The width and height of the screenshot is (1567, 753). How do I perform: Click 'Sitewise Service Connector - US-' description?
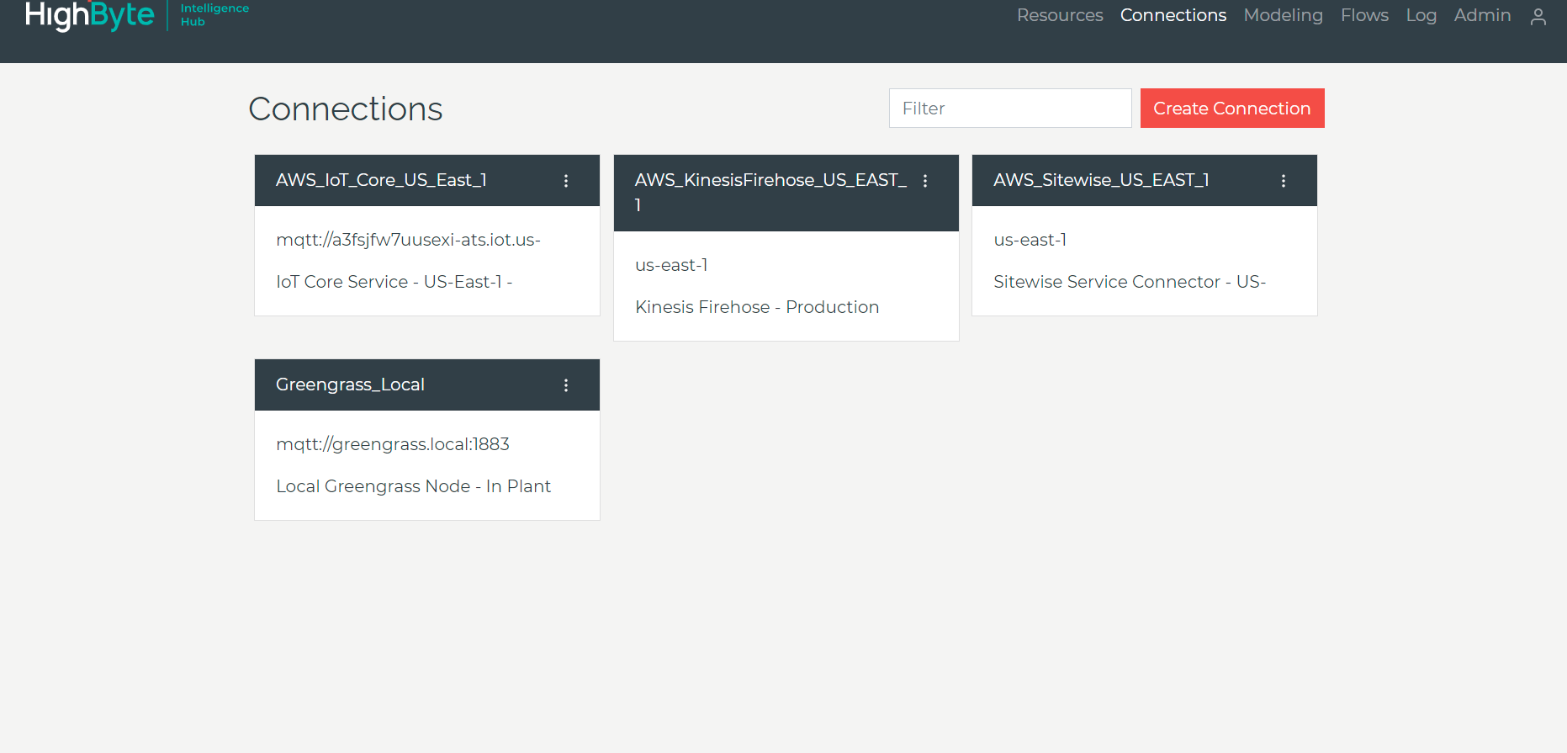pos(1130,282)
